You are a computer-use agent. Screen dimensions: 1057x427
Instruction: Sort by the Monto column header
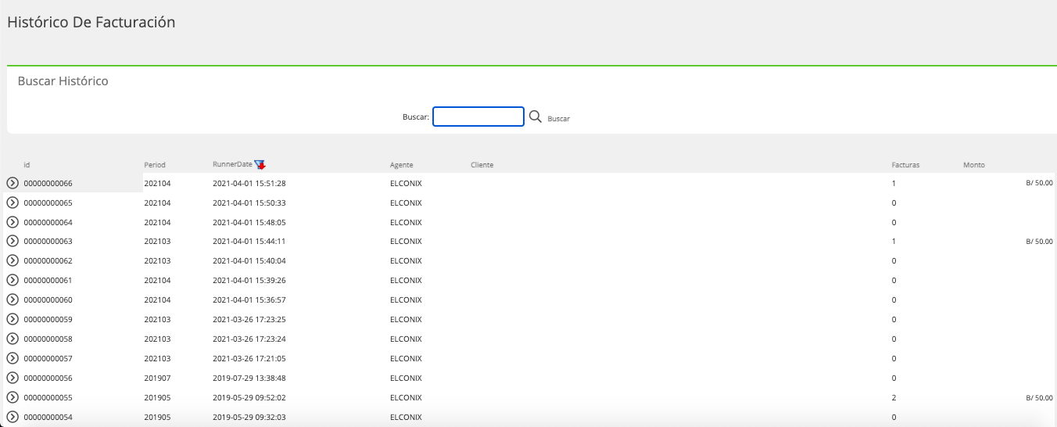(974, 165)
